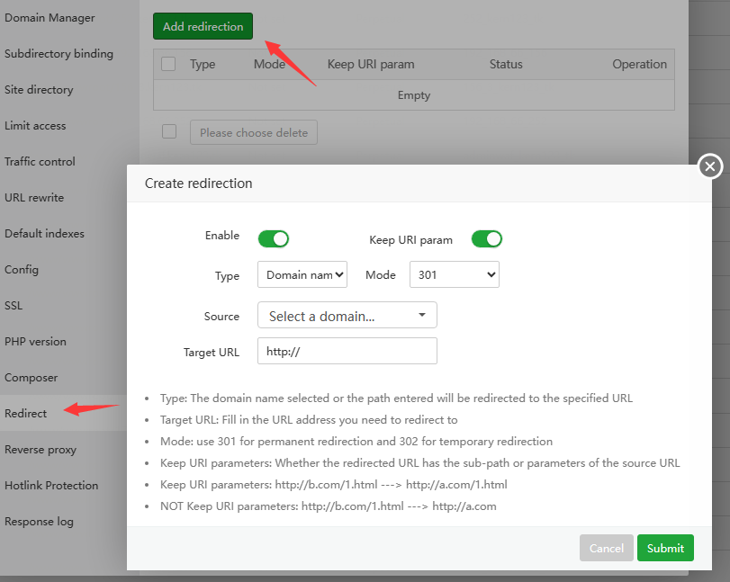This screenshot has height=582, width=730.
Task: Open the Type dropdown showing Domain name
Action: tap(302, 275)
